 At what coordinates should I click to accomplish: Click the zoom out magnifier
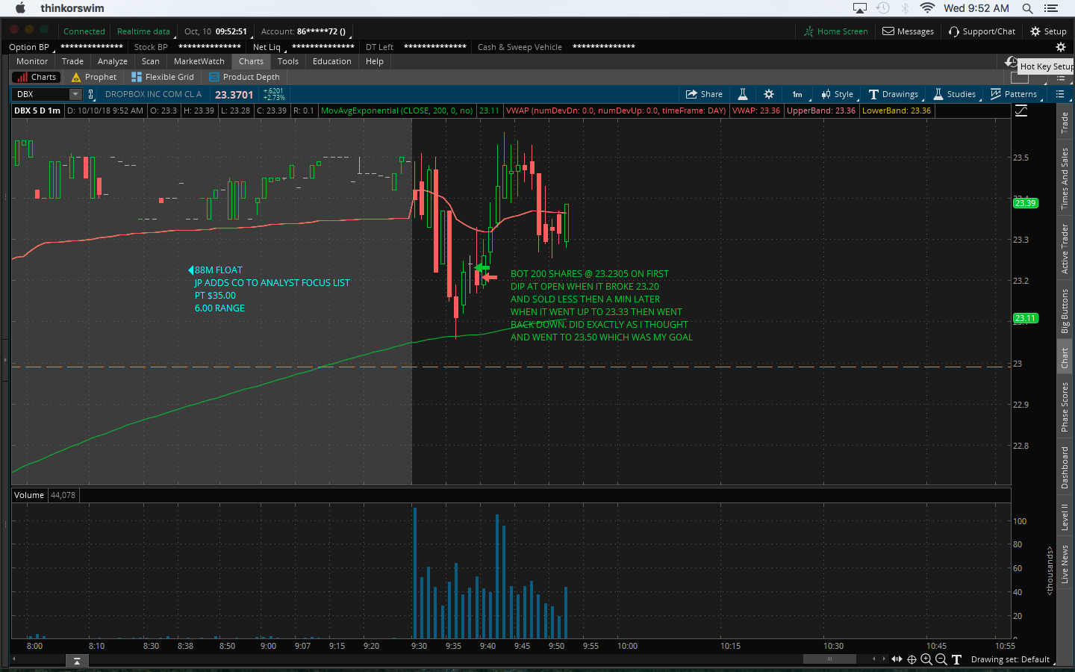941,659
